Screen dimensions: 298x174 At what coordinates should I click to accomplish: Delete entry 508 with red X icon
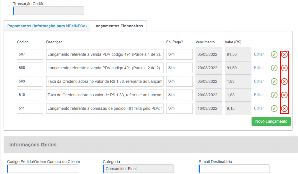pyautogui.click(x=284, y=68)
